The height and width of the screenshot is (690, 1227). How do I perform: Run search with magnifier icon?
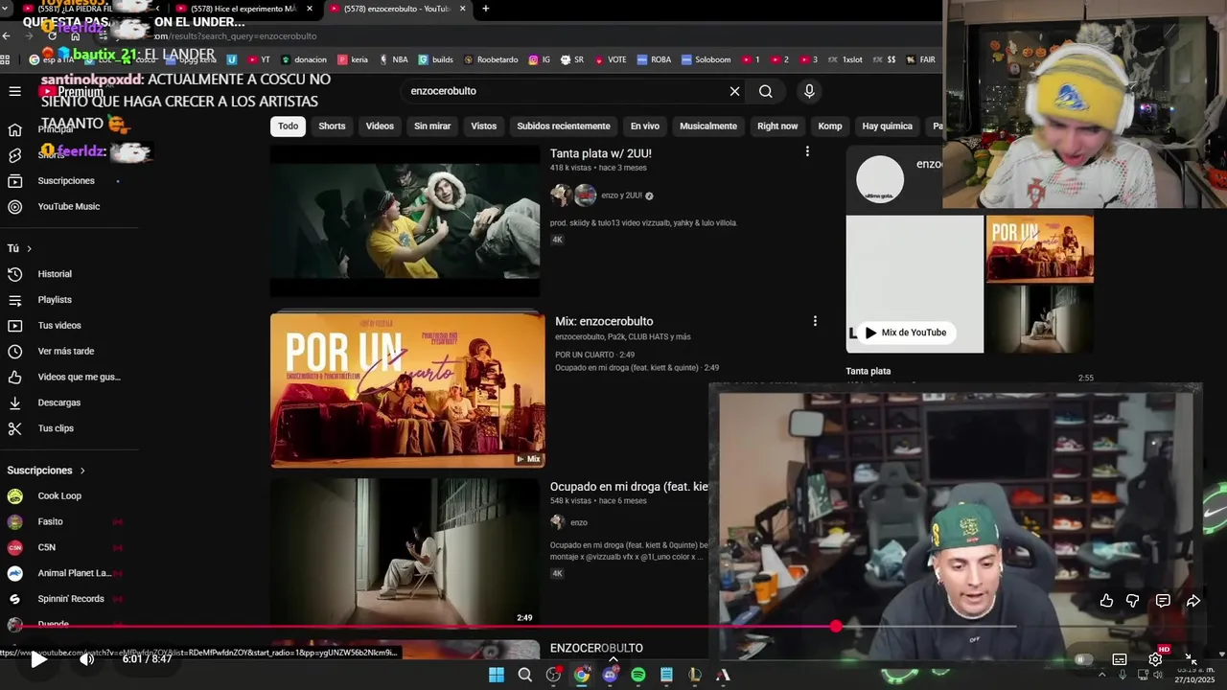click(766, 91)
